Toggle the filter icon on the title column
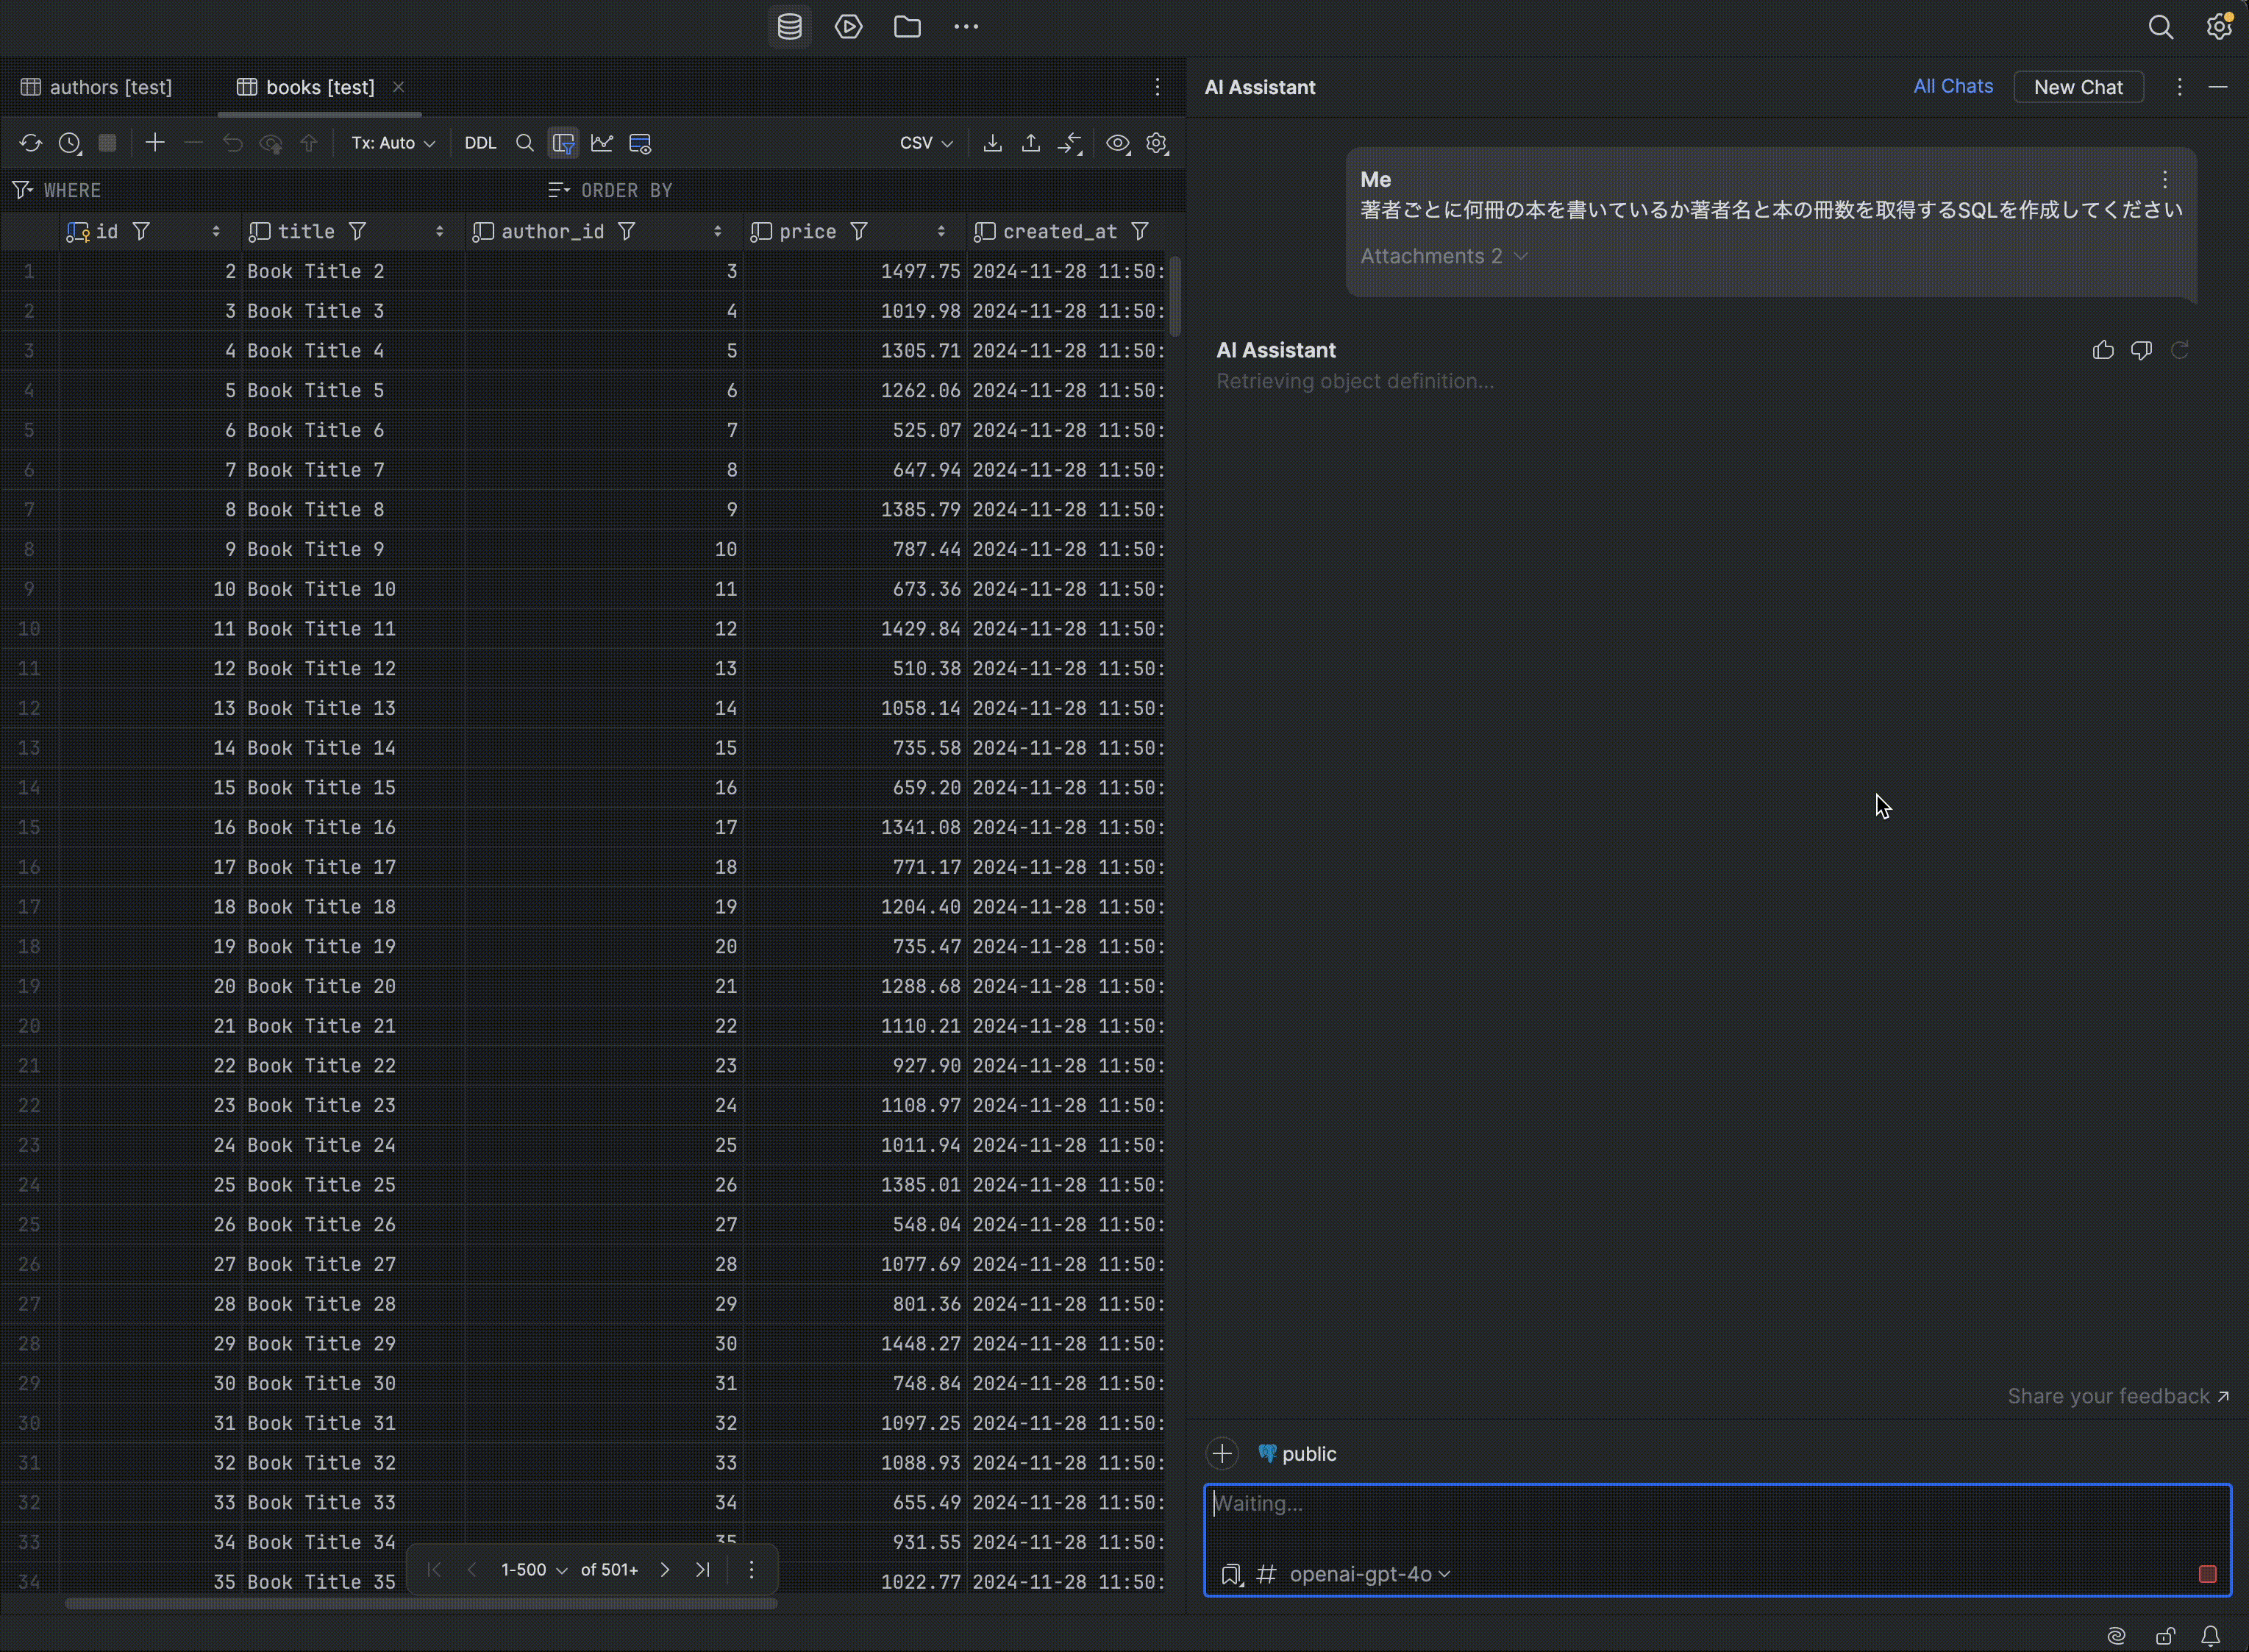 click(358, 232)
